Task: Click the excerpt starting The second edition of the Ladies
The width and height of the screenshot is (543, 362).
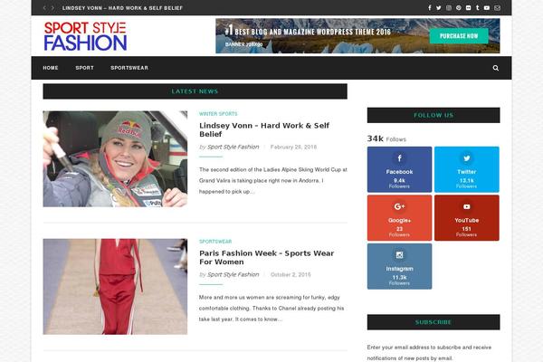Action: [x=273, y=180]
